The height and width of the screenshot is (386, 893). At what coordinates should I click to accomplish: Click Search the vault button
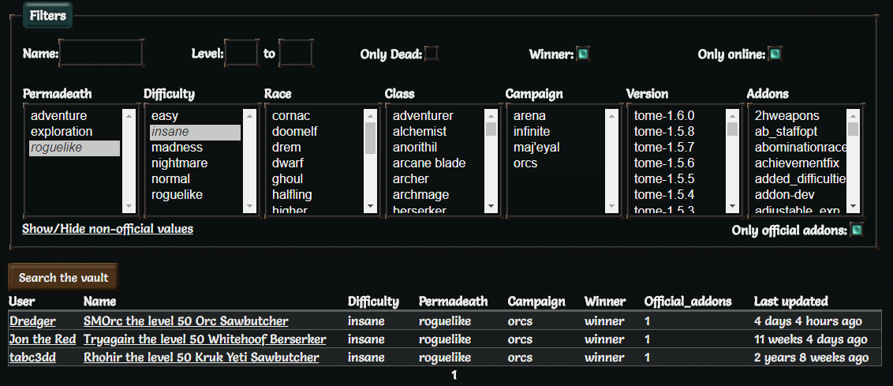click(63, 278)
